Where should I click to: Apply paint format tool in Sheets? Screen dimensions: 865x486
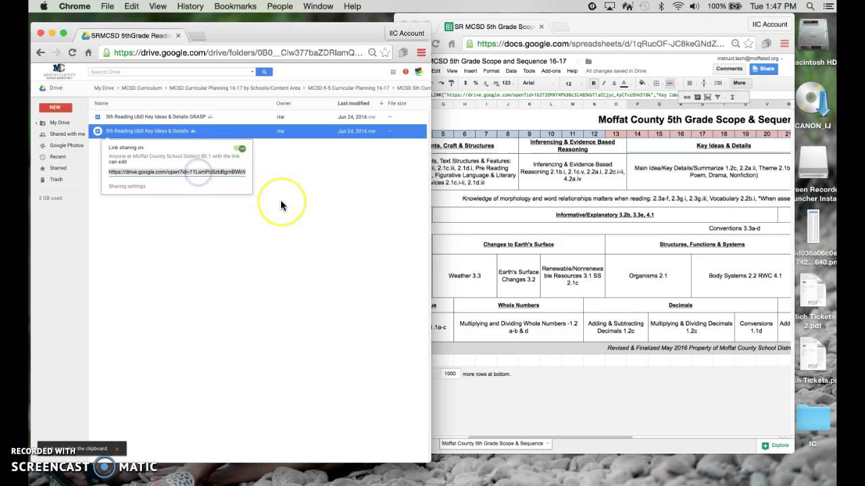coord(451,83)
